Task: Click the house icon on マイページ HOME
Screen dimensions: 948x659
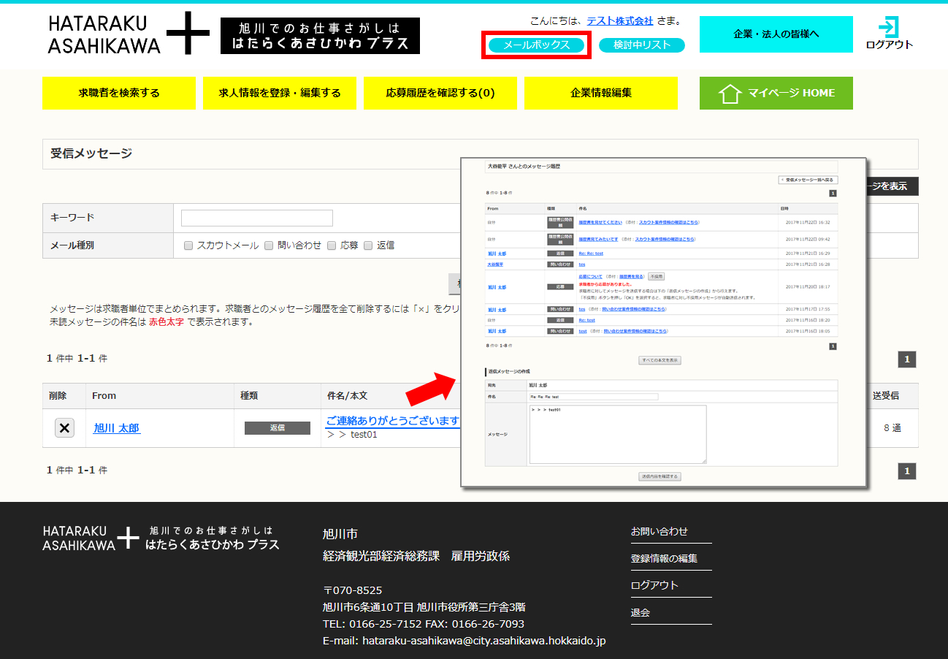Action: coord(730,94)
